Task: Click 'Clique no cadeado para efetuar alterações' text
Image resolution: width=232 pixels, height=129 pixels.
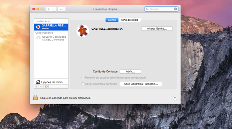Action: coord(65,98)
